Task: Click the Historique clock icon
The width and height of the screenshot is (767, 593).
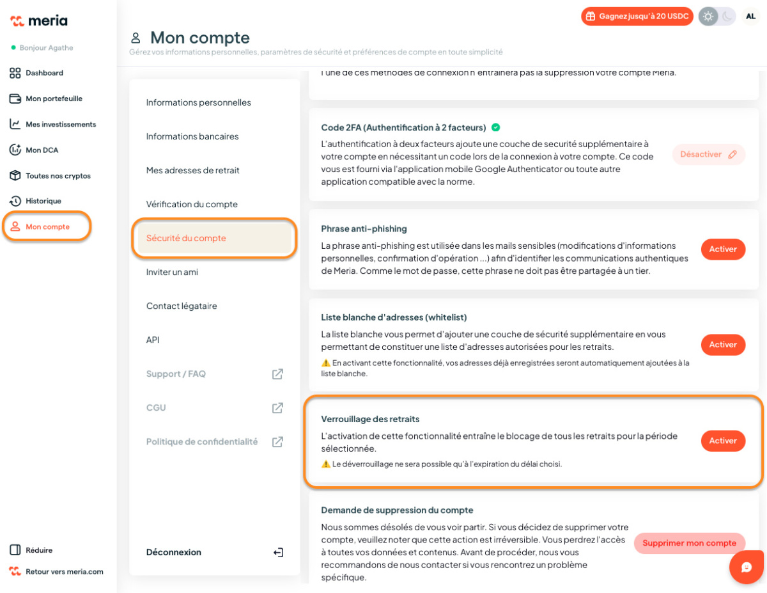Action: pyautogui.click(x=15, y=201)
